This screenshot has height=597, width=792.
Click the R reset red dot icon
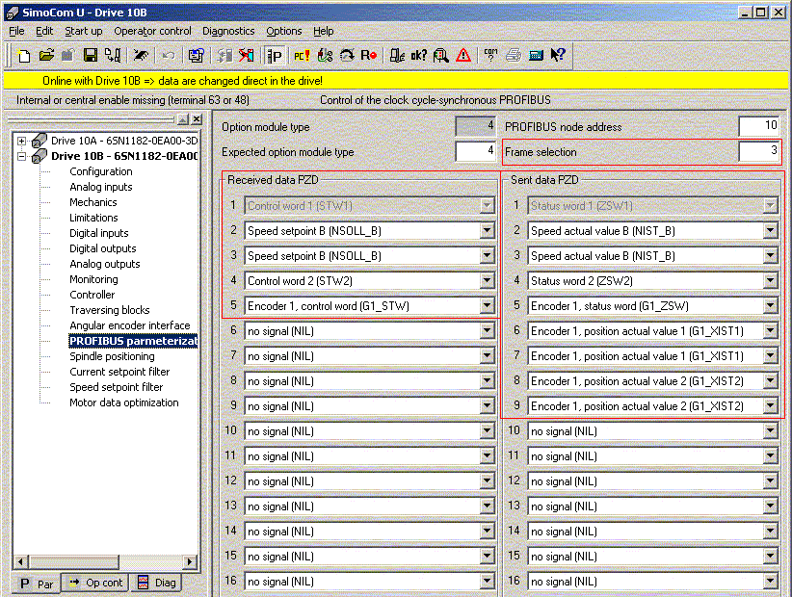coord(369,55)
